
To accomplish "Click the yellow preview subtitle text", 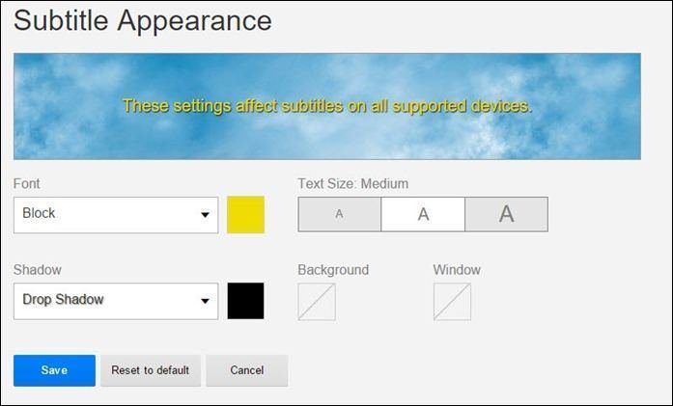I will (x=327, y=106).
